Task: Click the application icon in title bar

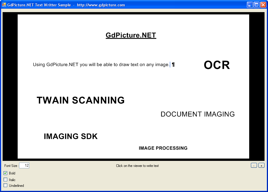Action: point(4,5)
